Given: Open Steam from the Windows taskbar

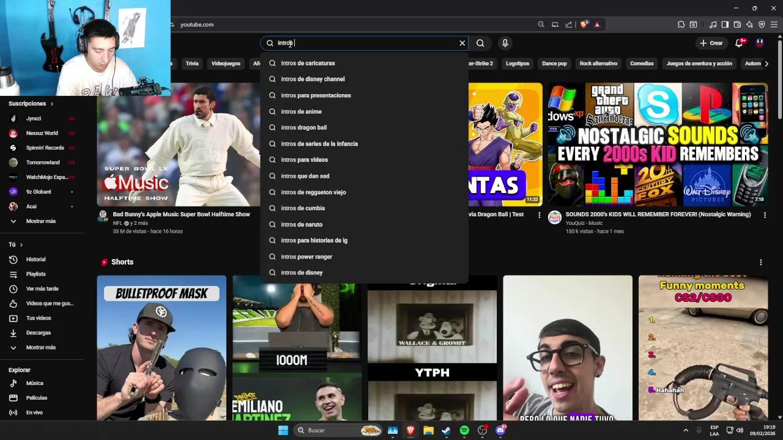Looking at the screenshot, I should [447, 430].
